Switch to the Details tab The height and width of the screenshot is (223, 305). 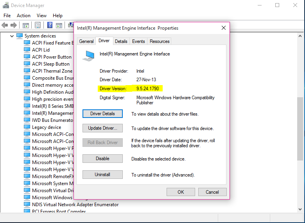point(121,41)
